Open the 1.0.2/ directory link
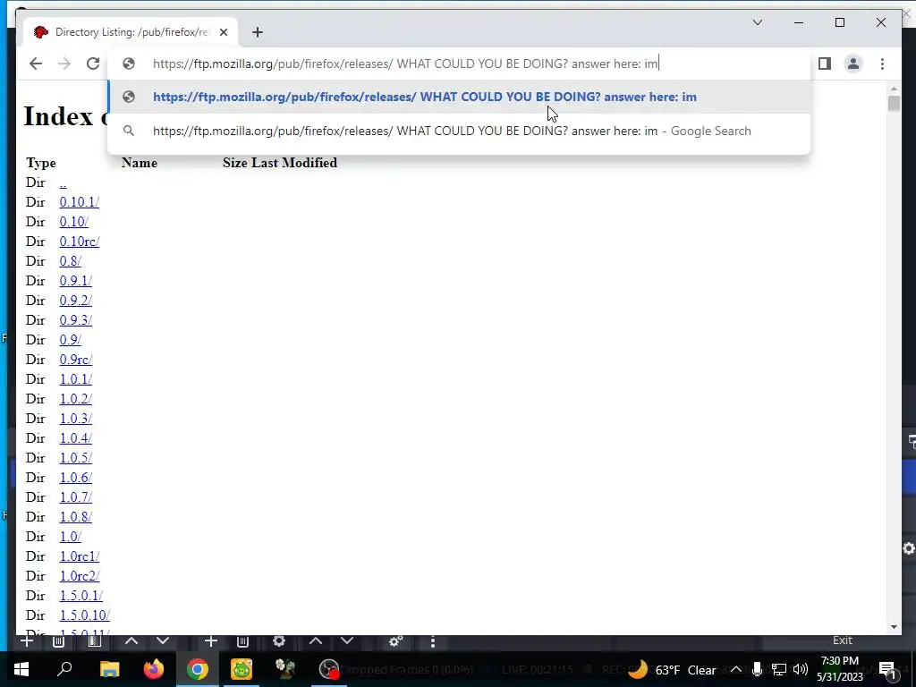916x687 pixels. tap(75, 399)
